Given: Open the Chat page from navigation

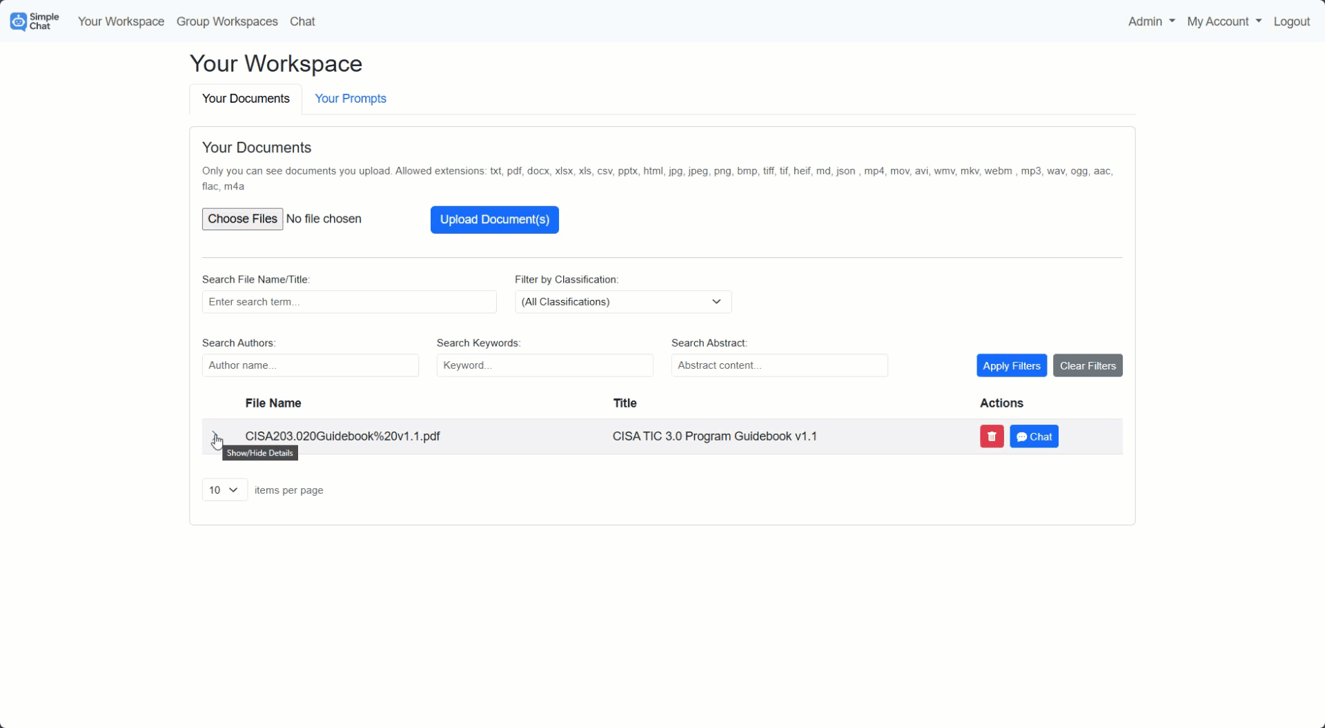Looking at the screenshot, I should [302, 21].
